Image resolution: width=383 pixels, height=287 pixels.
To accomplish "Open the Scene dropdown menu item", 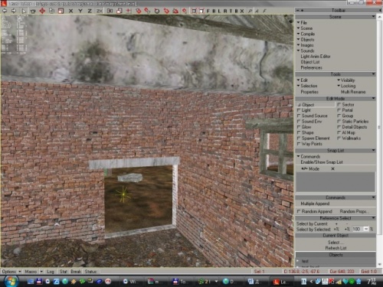I will tap(305, 28).
